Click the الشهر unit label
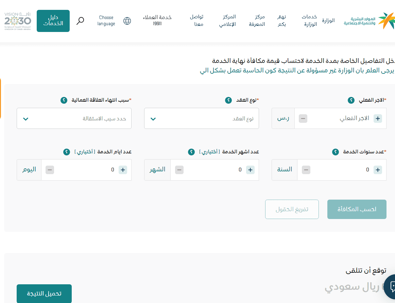Image resolution: width=395 pixels, height=303 pixels. click(x=157, y=170)
